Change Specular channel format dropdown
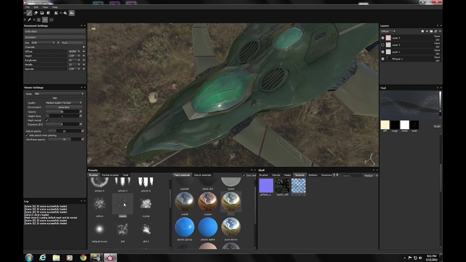466x262 pixels. tap(74, 69)
